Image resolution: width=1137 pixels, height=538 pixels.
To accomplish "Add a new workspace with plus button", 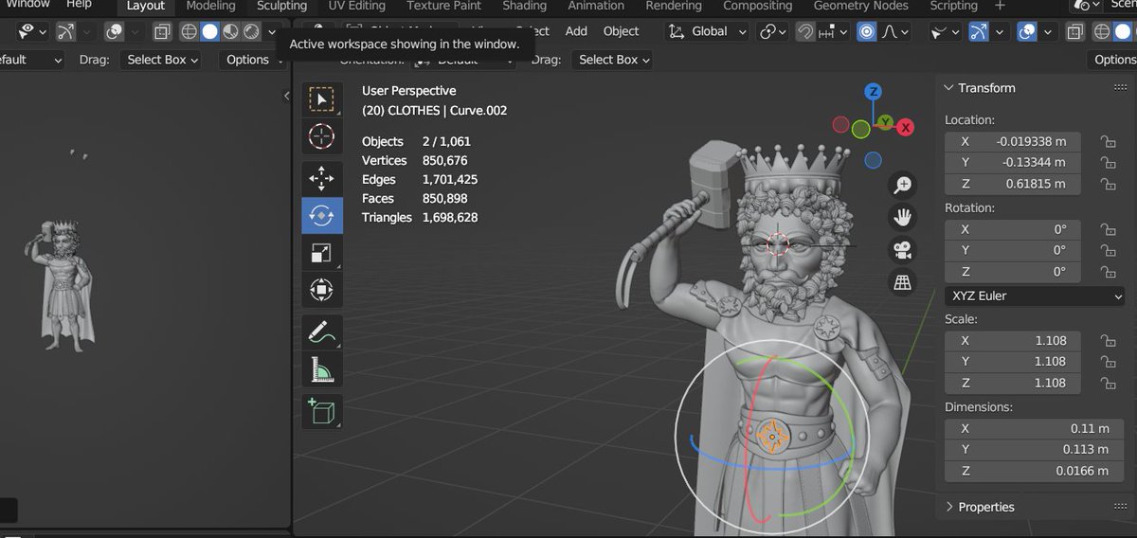I will coord(999,6).
